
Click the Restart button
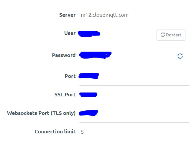click(x=171, y=35)
